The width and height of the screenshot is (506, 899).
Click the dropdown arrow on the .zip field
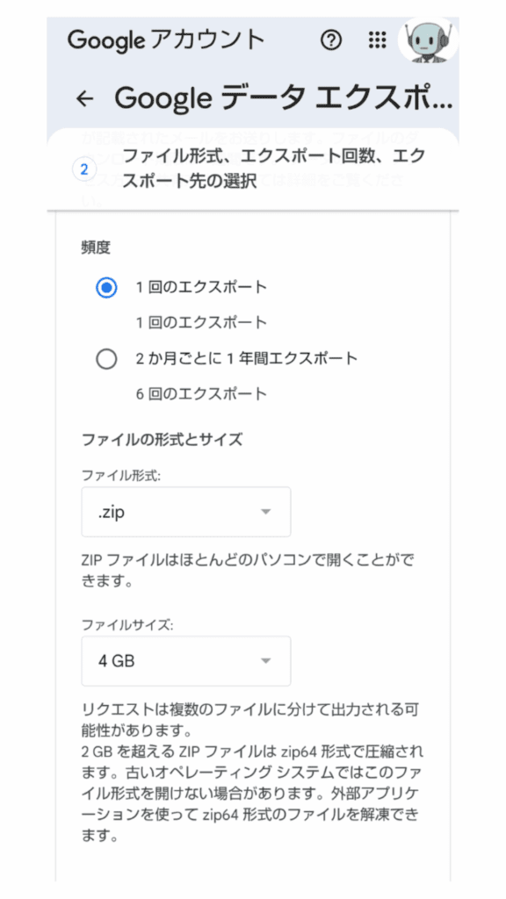[267, 511]
